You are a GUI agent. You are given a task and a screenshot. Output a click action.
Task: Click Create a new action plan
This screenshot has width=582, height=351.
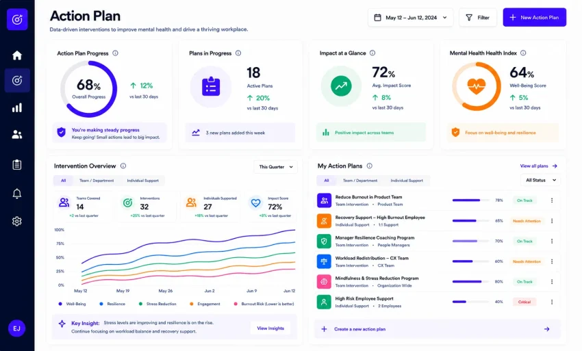438,329
